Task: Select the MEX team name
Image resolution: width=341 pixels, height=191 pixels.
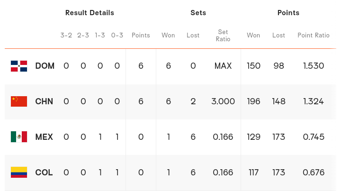Action: (44, 137)
